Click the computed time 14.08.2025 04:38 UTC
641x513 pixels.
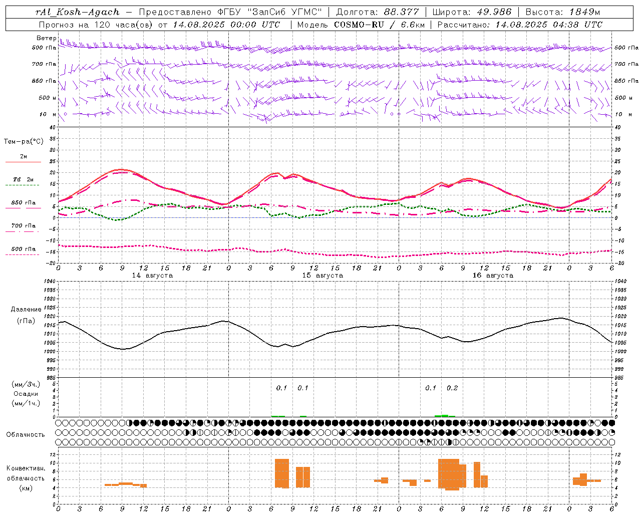coord(549,25)
